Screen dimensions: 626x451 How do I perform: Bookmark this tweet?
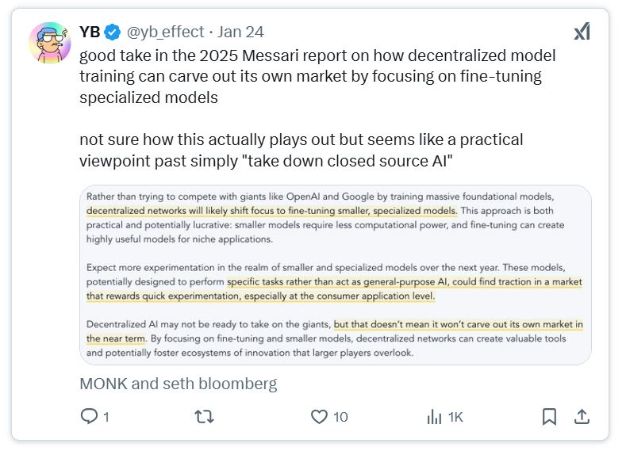(549, 416)
